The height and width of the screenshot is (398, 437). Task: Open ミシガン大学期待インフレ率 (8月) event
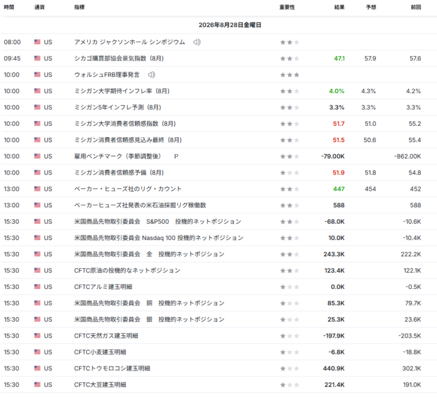click(x=122, y=91)
